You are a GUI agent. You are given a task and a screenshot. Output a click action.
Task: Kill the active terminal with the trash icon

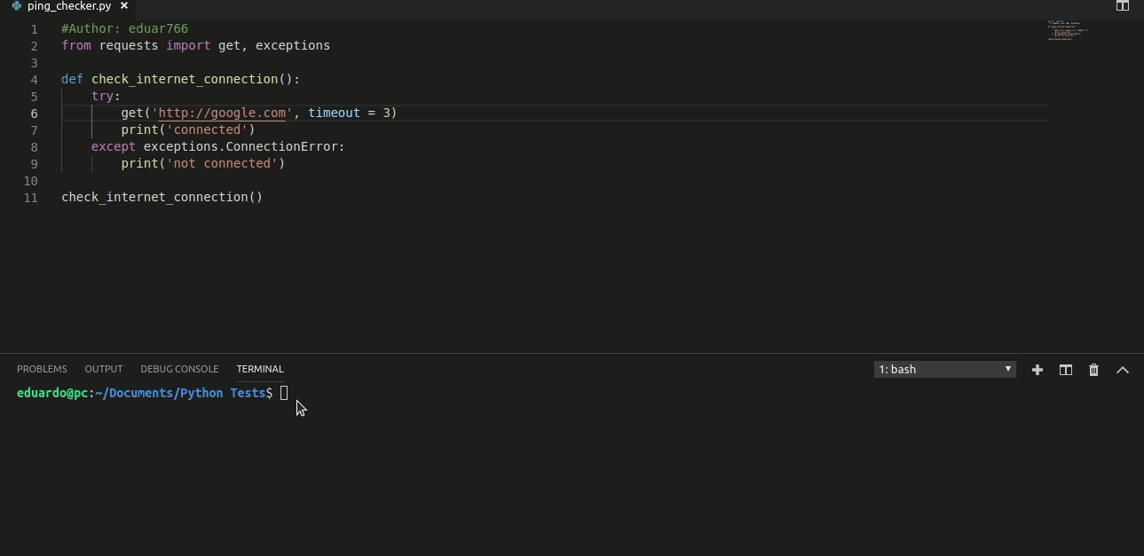click(x=1093, y=370)
